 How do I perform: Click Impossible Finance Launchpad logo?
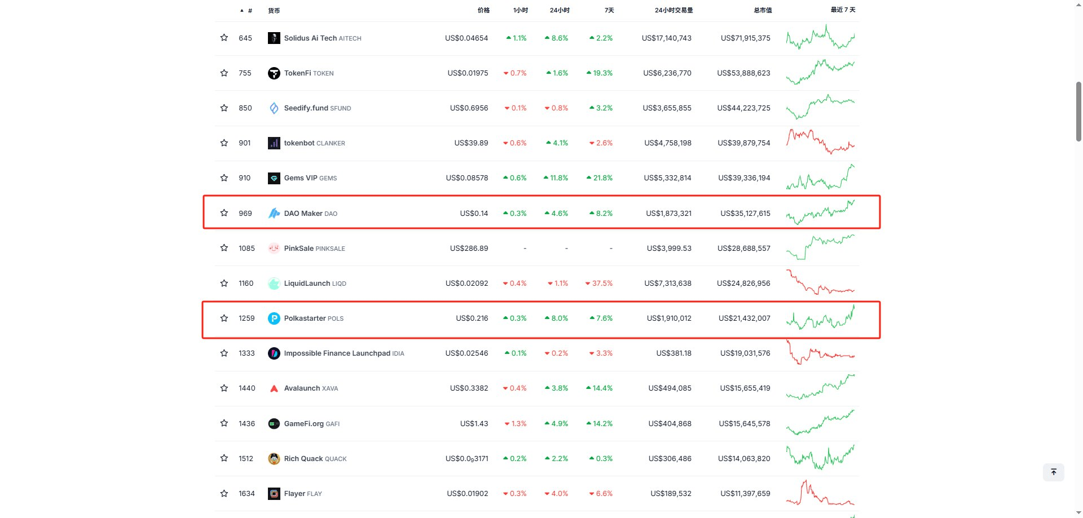pyautogui.click(x=274, y=353)
